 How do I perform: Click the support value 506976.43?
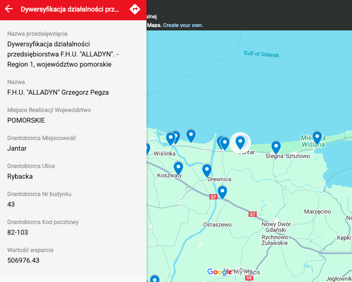pos(23,260)
